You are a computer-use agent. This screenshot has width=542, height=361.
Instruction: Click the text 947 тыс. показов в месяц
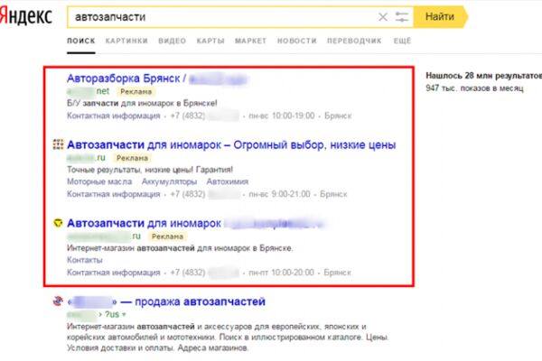pyautogui.click(x=474, y=88)
